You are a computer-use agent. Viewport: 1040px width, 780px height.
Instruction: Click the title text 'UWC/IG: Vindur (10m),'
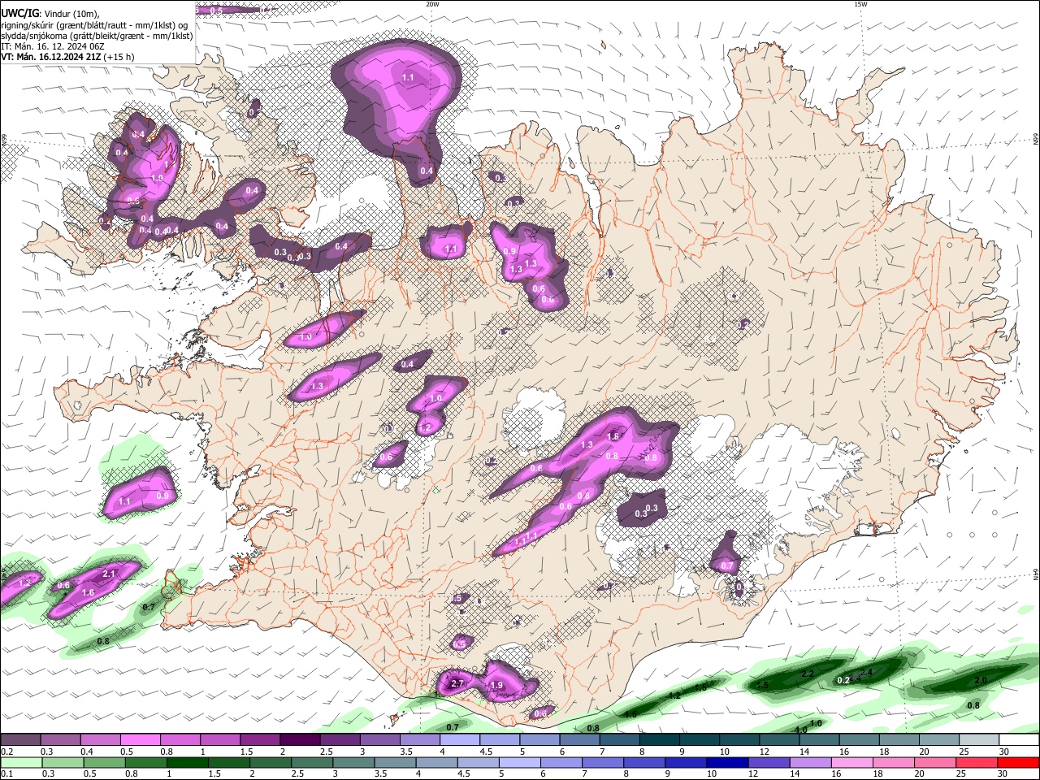[x=50, y=13]
